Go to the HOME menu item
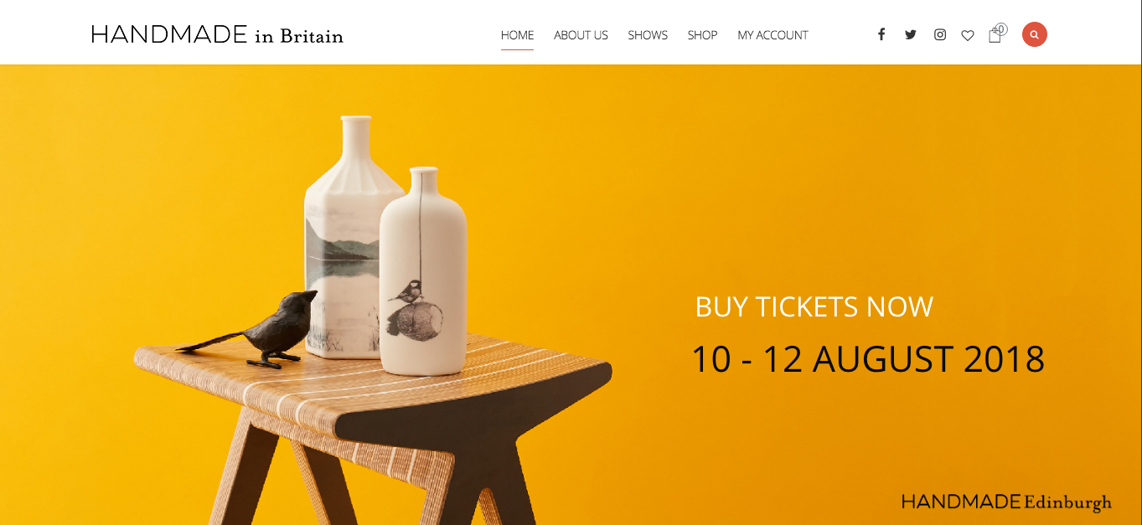1142x525 pixels. click(517, 35)
